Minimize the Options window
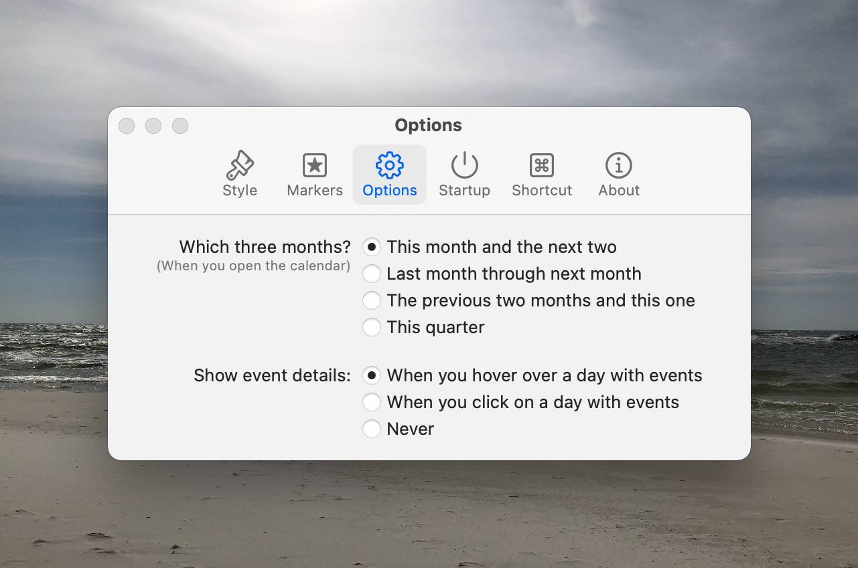This screenshot has width=858, height=568. click(153, 126)
